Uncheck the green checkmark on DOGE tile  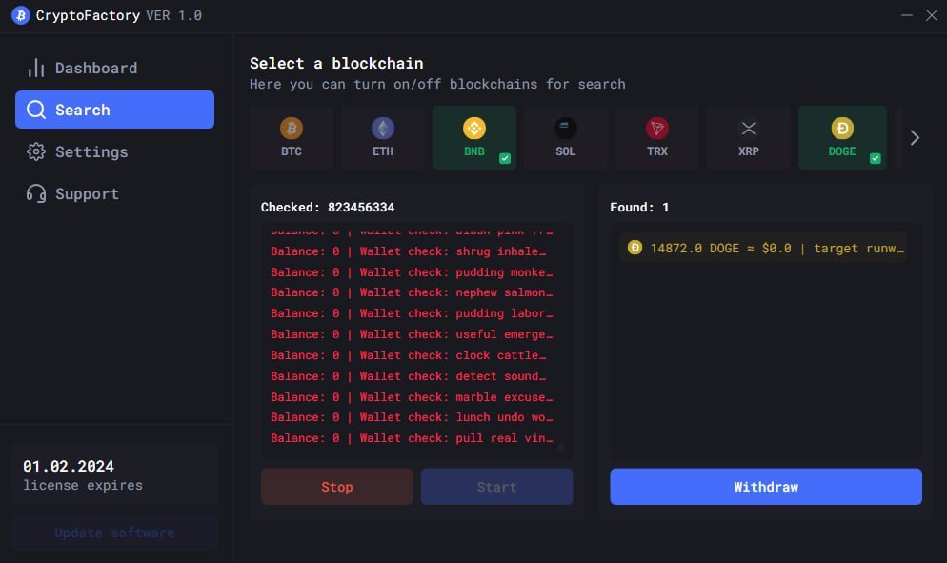876,158
